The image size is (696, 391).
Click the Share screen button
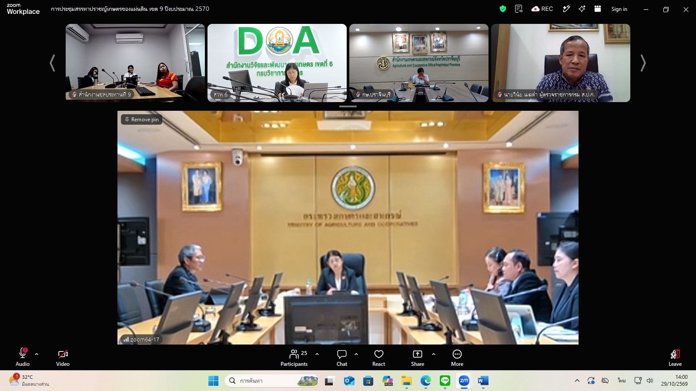click(x=418, y=358)
